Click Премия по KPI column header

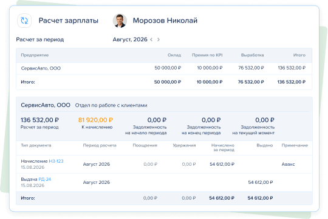coord(207,55)
